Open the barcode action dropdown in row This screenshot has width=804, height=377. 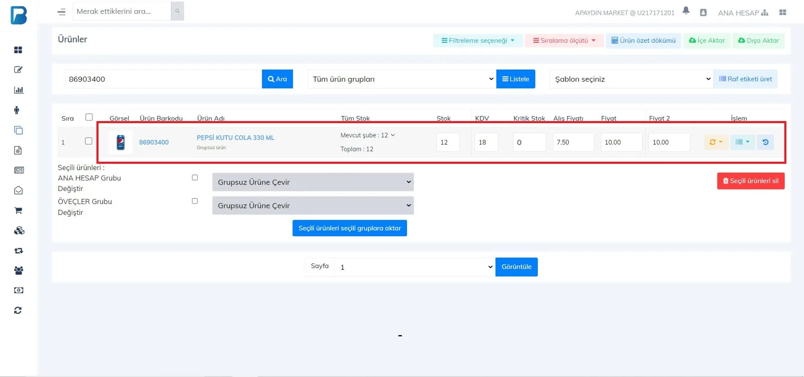(x=742, y=142)
